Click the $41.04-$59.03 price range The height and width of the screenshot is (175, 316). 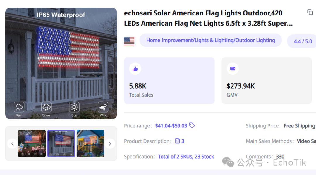[171, 126]
